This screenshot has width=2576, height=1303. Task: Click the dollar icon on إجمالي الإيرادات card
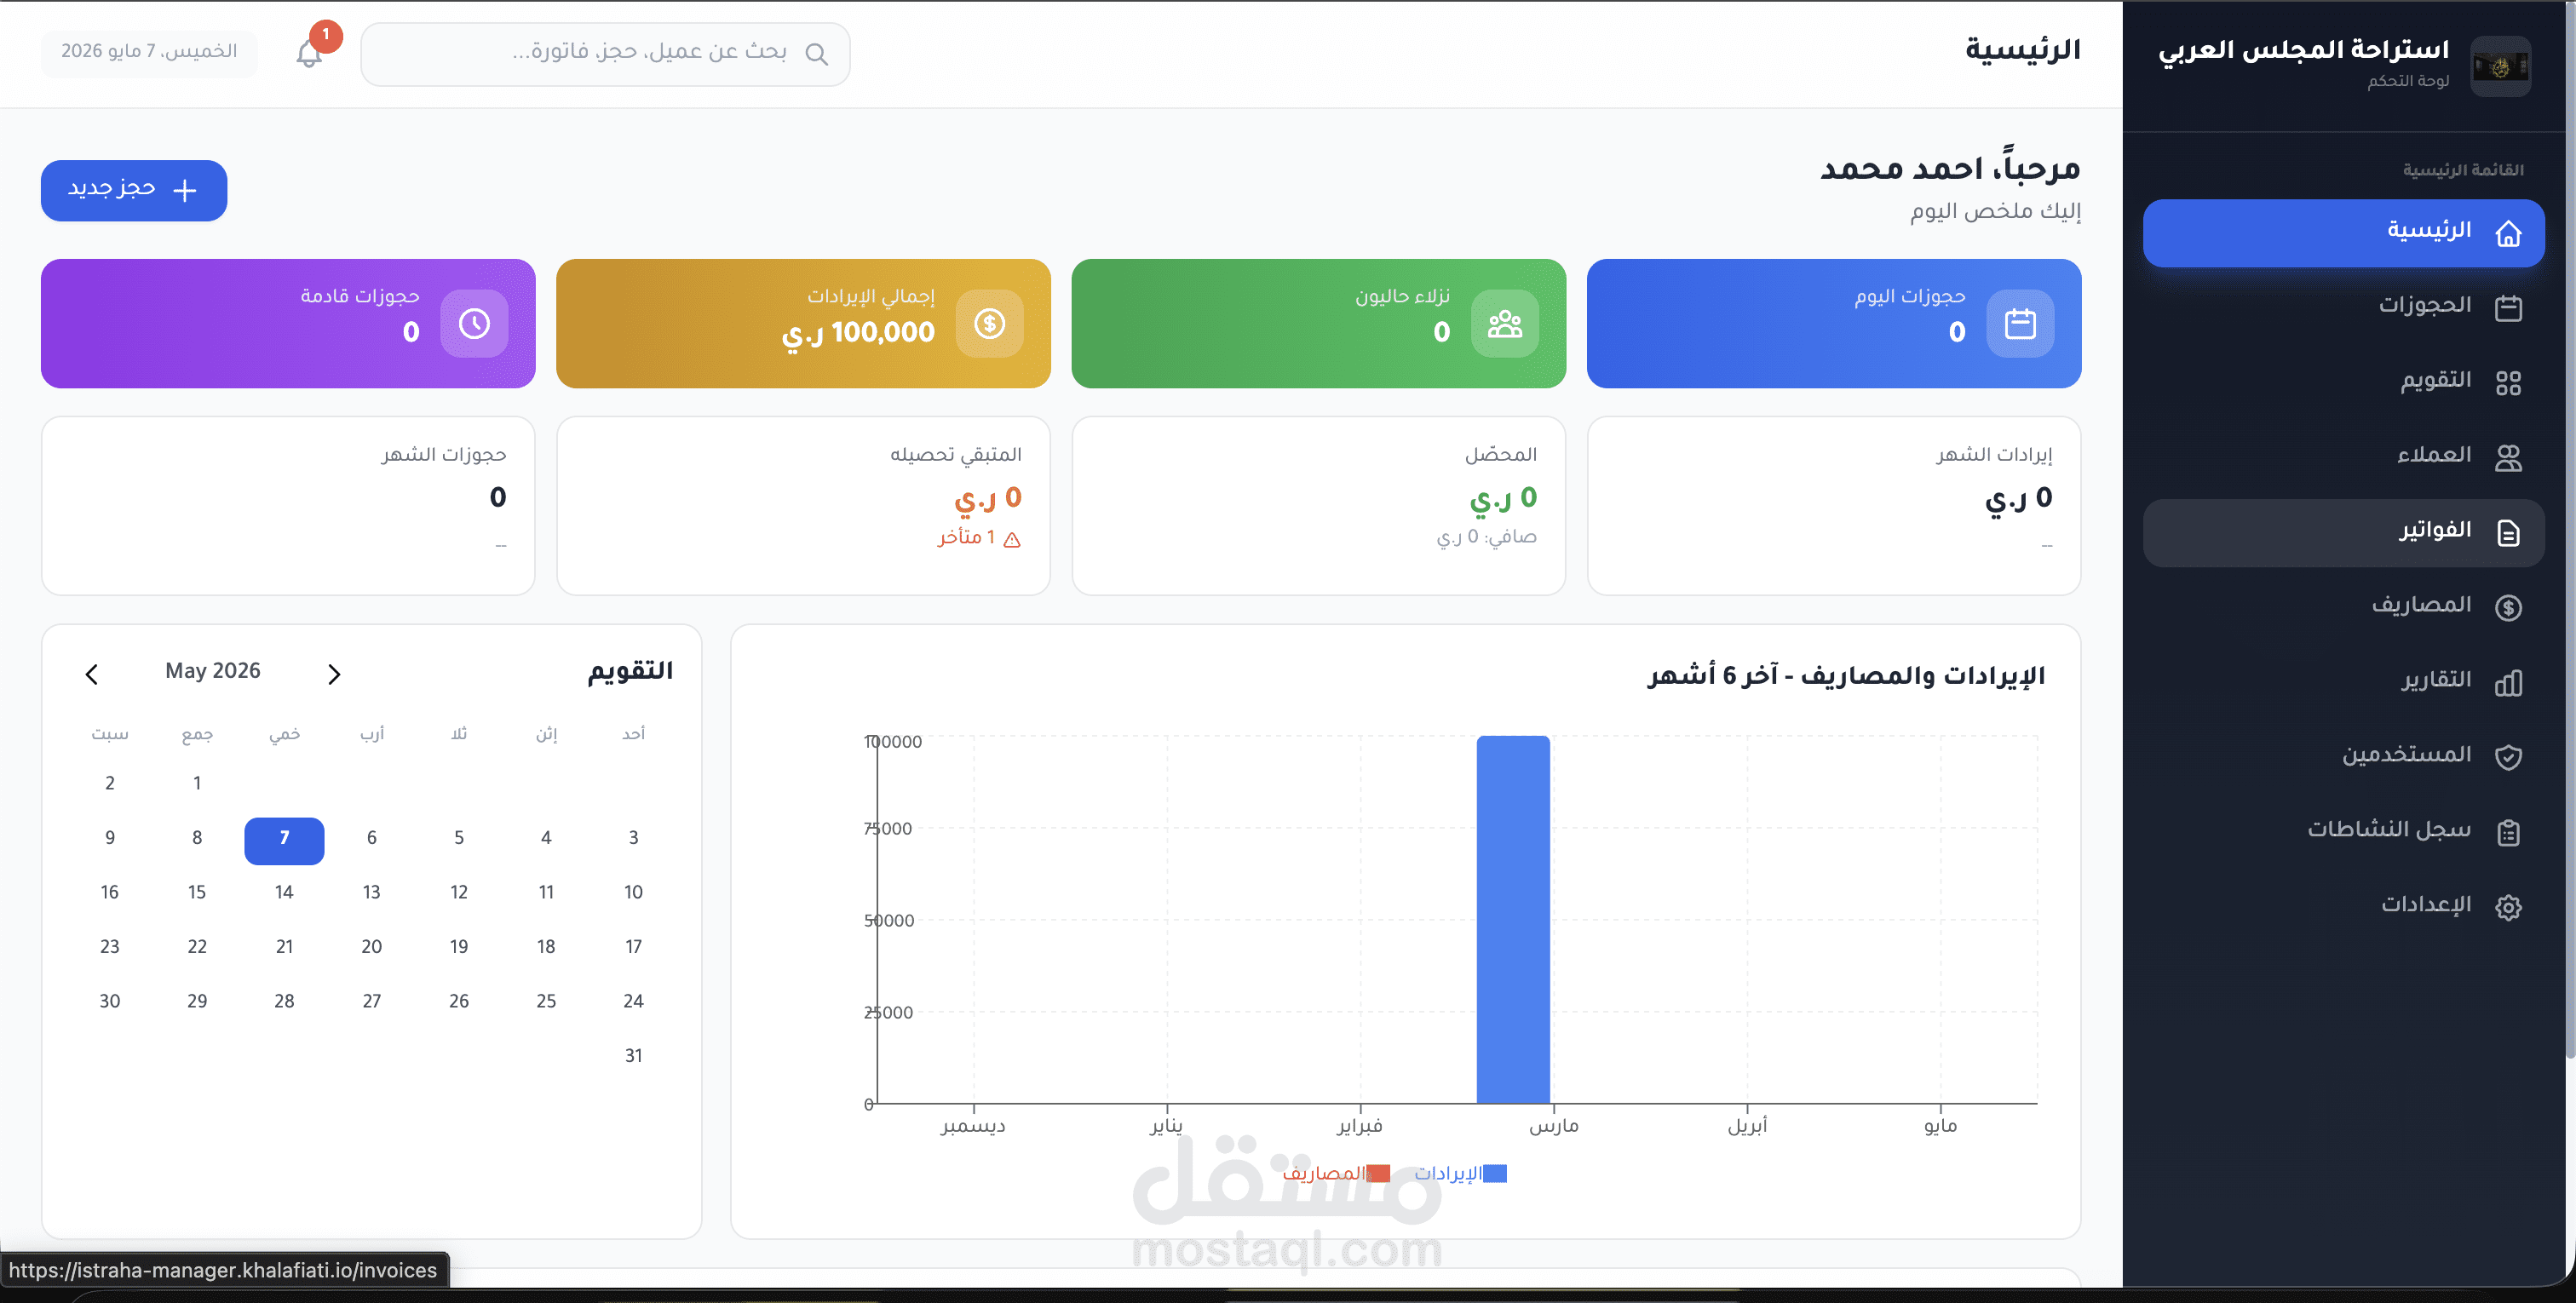click(x=989, y=324)
